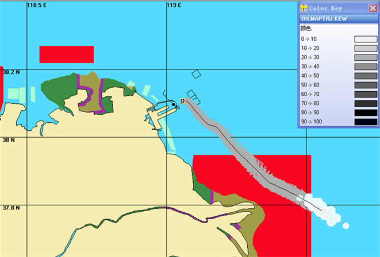
Task: Click the 0 -> 10 color swatch
Action: [x=366, y=39]
